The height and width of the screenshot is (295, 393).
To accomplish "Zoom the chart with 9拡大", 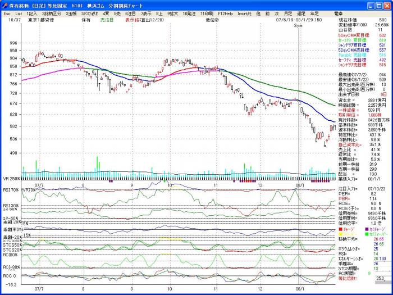I will (x=173, y=12).
